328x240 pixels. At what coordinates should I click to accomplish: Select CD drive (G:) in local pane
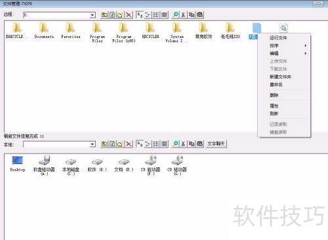(x=177, y=165)
